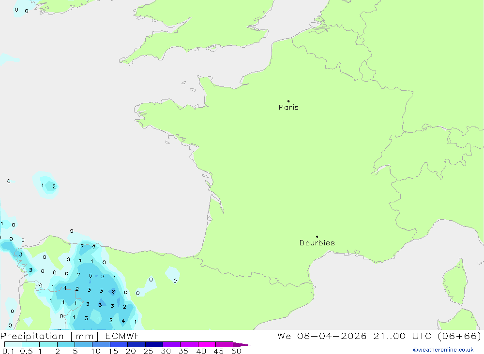Pick the 45–50 mm legend color swatch
Image resolution: width=484 pixels, height=354 pixels.
tap(224, 344)
